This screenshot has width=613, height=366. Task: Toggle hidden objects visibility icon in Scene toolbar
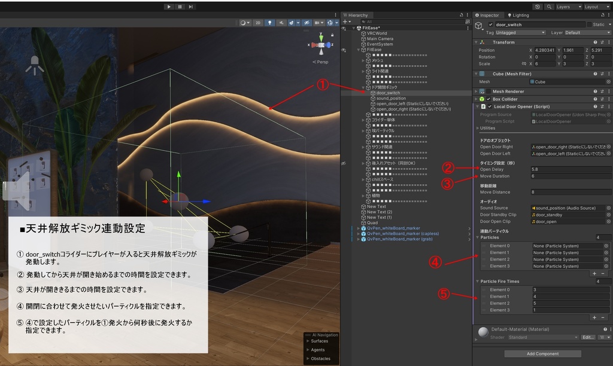coord(307,23)
